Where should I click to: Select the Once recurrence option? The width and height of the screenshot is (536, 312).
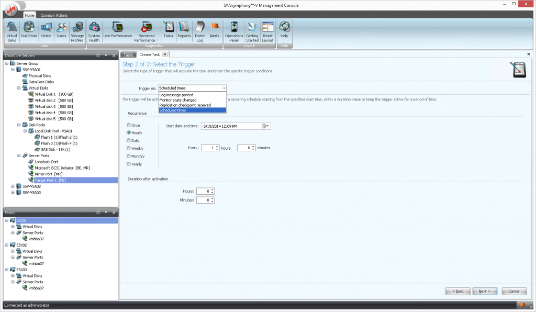[129, 125]
